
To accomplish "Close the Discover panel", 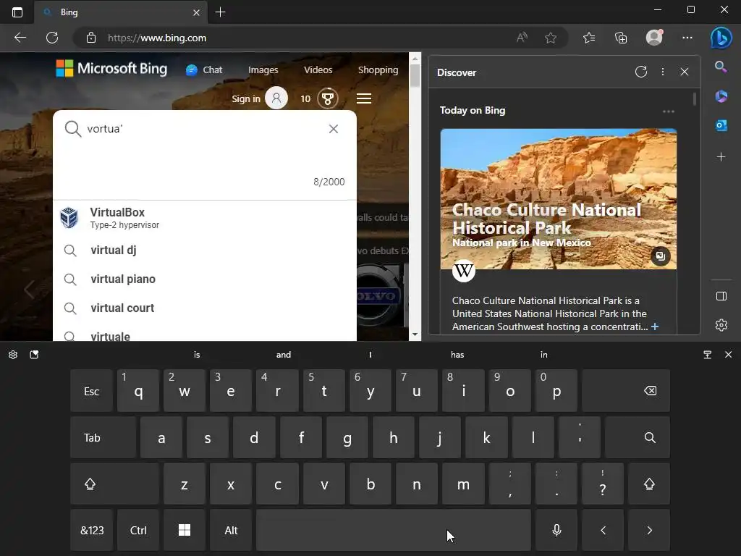I will pyautogui.click(x=685, y=72).
